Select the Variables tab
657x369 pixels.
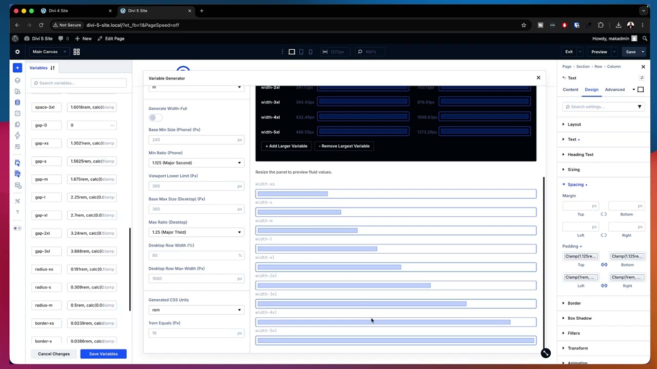pyautogui.click(x=38, y=68)
